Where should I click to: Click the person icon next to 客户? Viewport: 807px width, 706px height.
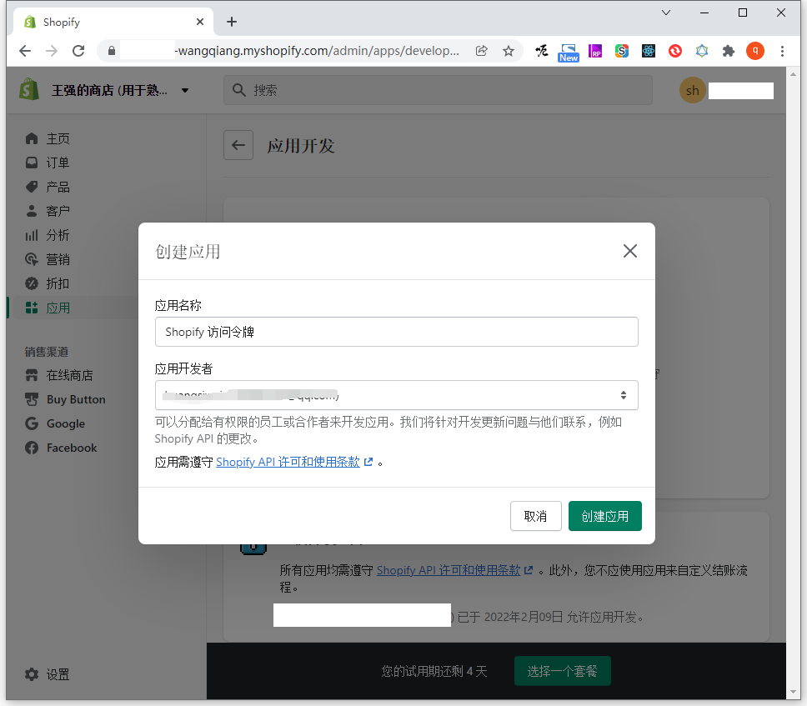click(x=32, y=211)
